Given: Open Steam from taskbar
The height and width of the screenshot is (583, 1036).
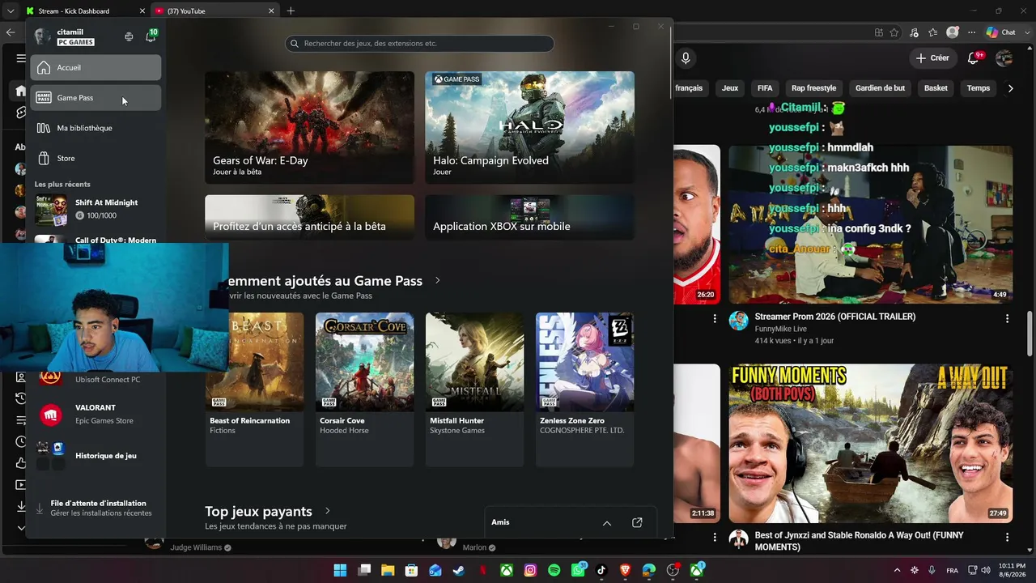Looking at the screenshot, I should [459, 570].
